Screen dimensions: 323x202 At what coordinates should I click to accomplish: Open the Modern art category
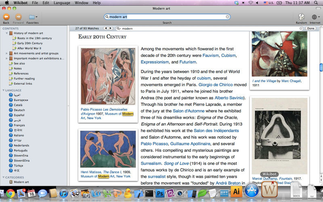21,182
